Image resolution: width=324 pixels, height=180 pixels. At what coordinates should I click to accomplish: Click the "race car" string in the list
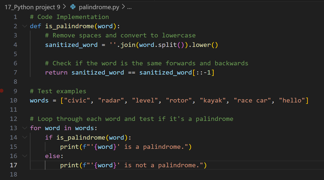pos(252,100)
